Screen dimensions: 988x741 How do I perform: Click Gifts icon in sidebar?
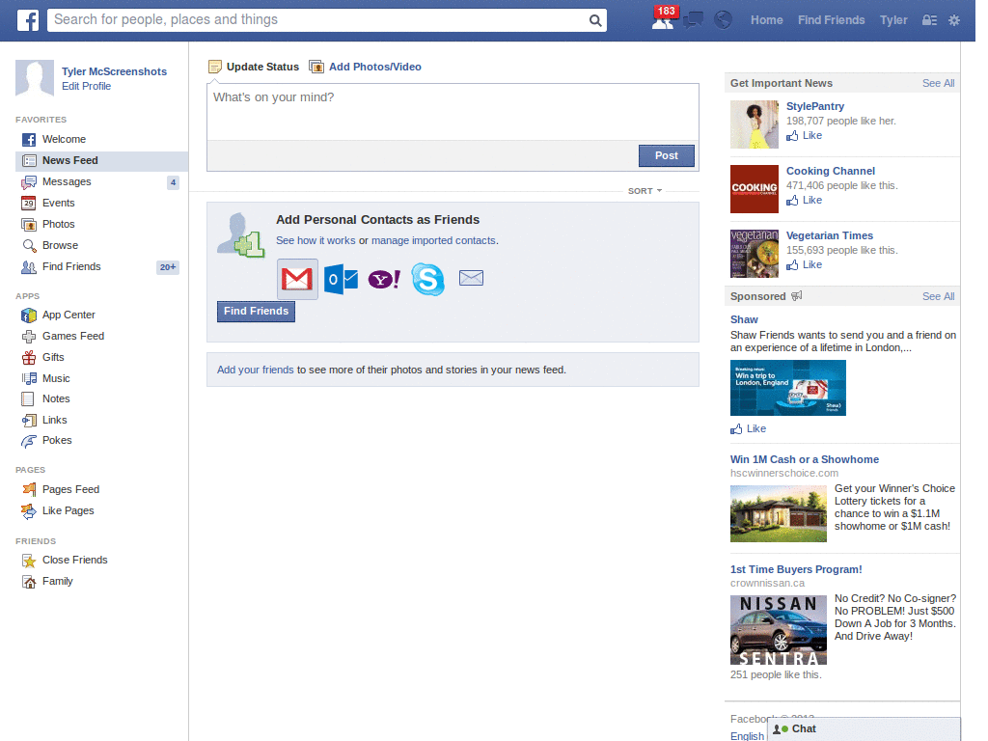[29, 357]
